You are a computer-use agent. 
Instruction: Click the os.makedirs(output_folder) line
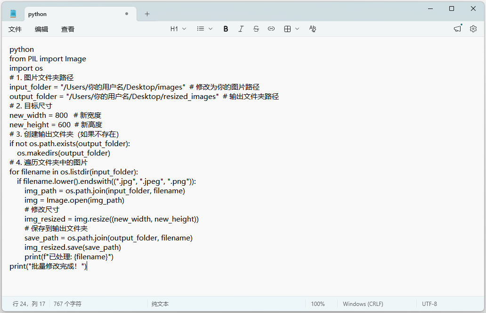[x=64, y=153]
